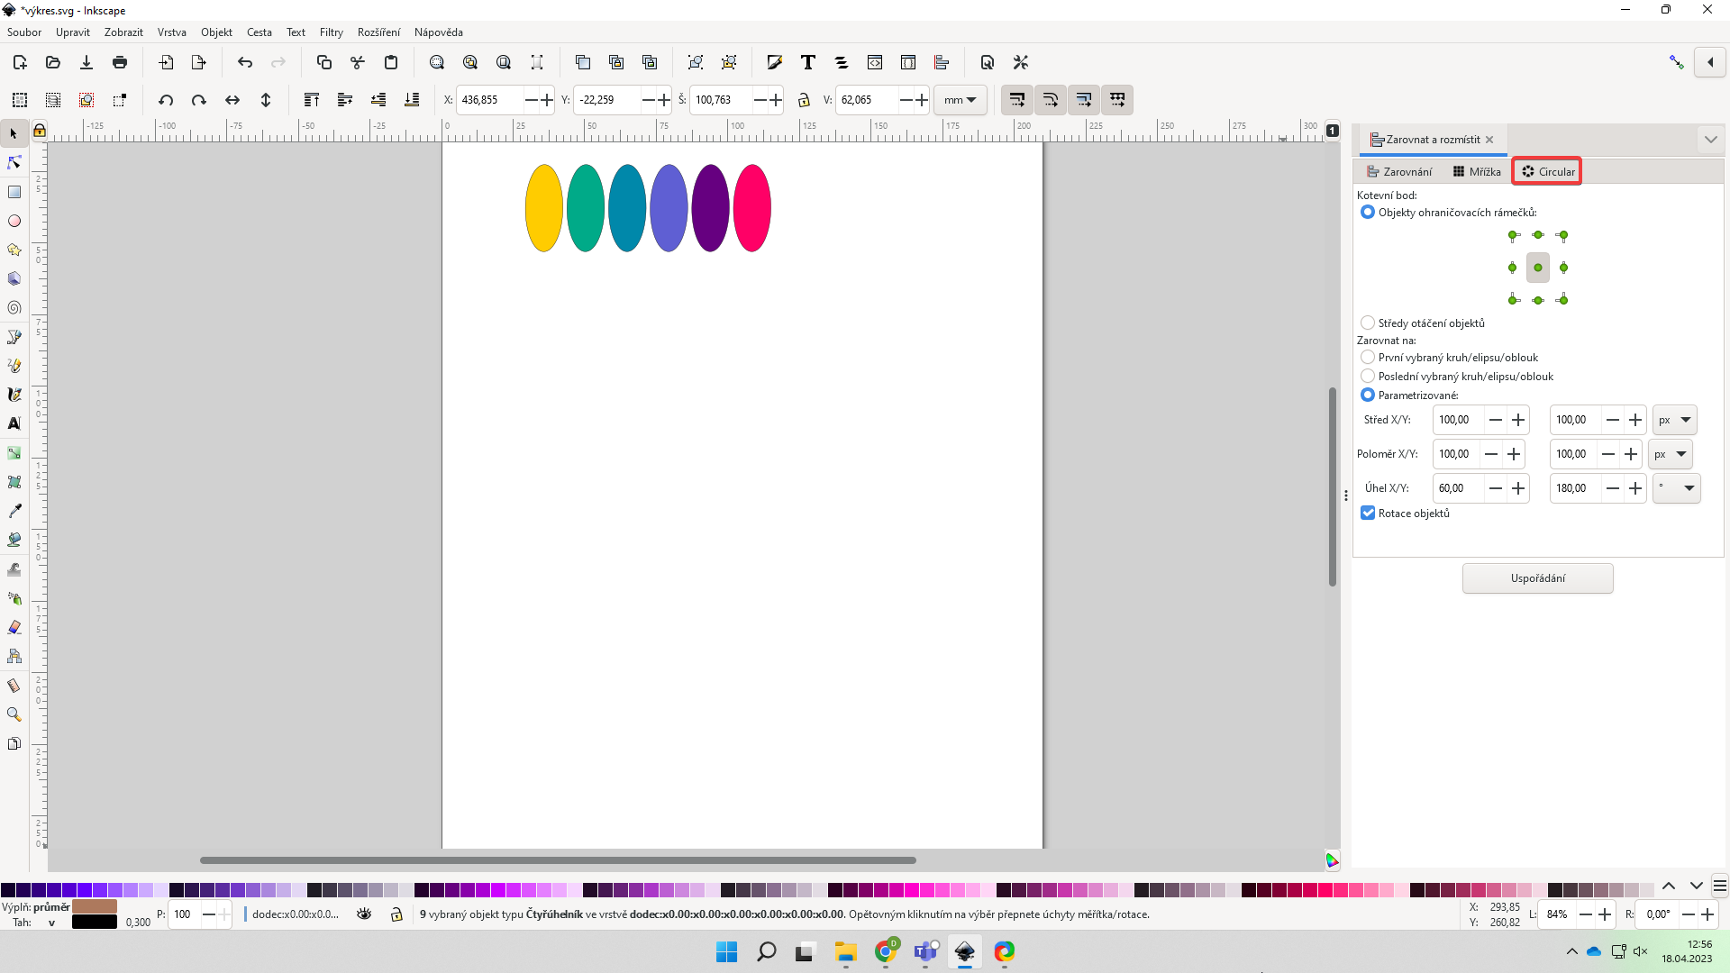Screen dimensions: 1730x973
Task: Switch to the Mřížka tab
Action: (1476, 171)
